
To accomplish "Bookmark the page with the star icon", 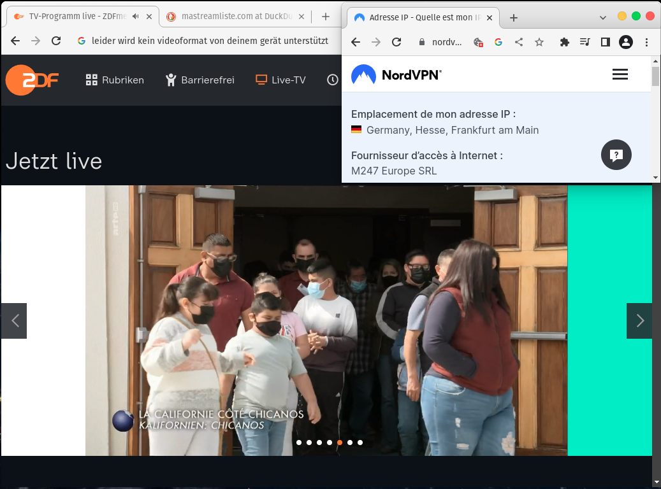I will click(x=540, y=41).
